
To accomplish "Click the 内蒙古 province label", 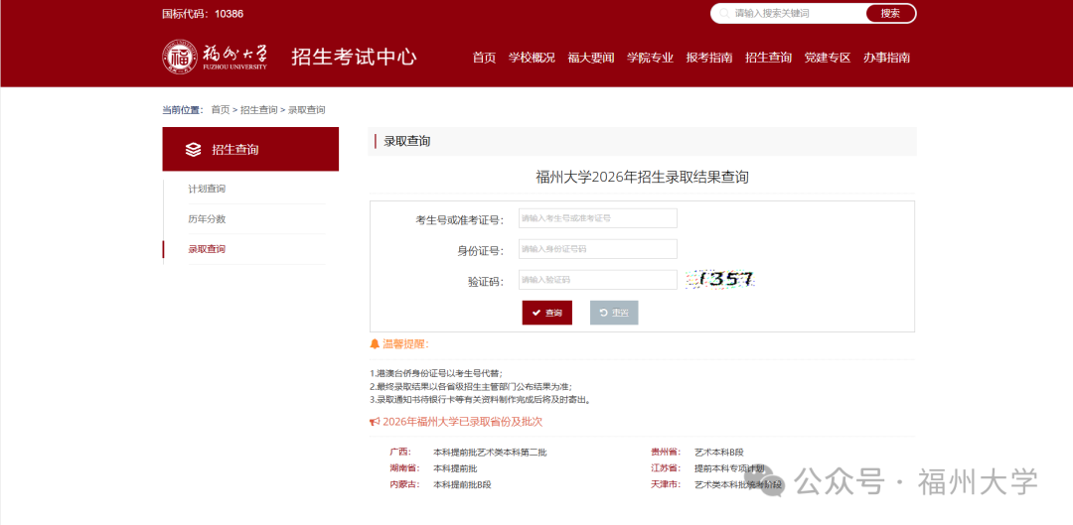I will click(403, 484).
